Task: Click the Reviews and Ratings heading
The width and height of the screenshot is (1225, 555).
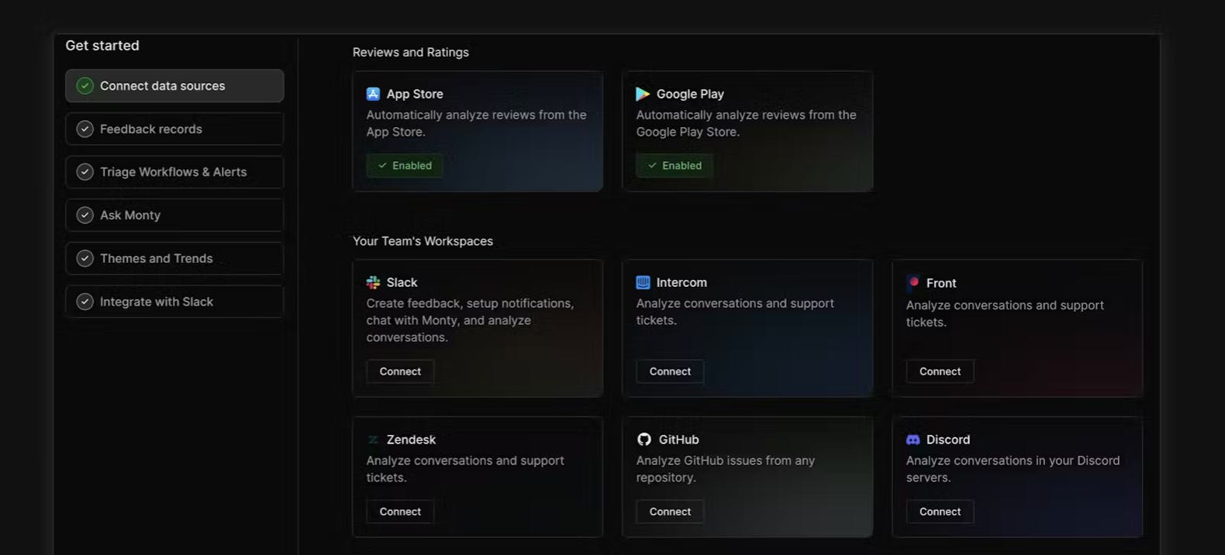Action: pos(411,52)
